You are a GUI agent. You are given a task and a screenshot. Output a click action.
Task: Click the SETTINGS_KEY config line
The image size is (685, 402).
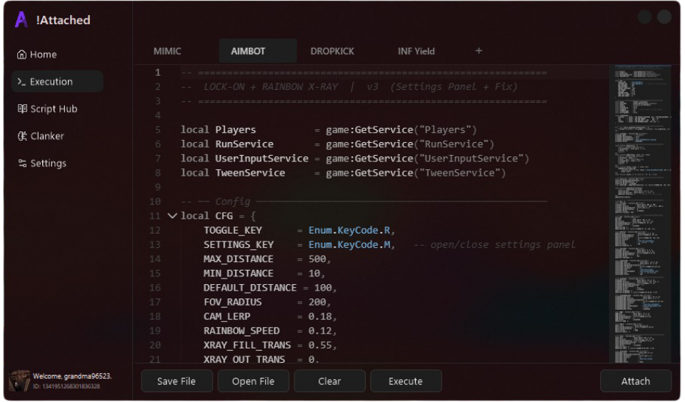(x=389, y=244)
